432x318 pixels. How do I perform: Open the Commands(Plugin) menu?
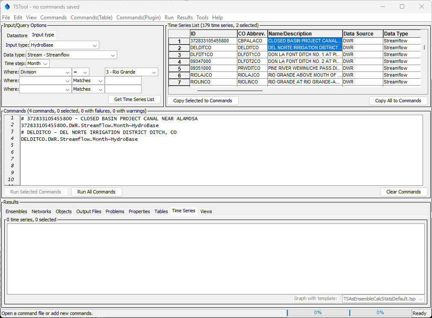(x=138, y=18)
